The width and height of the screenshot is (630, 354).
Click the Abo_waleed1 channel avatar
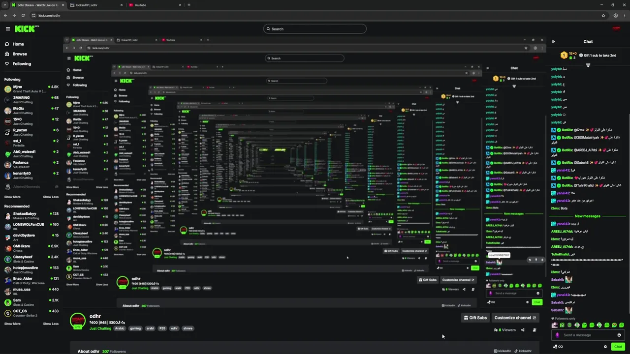click(8, 154)
